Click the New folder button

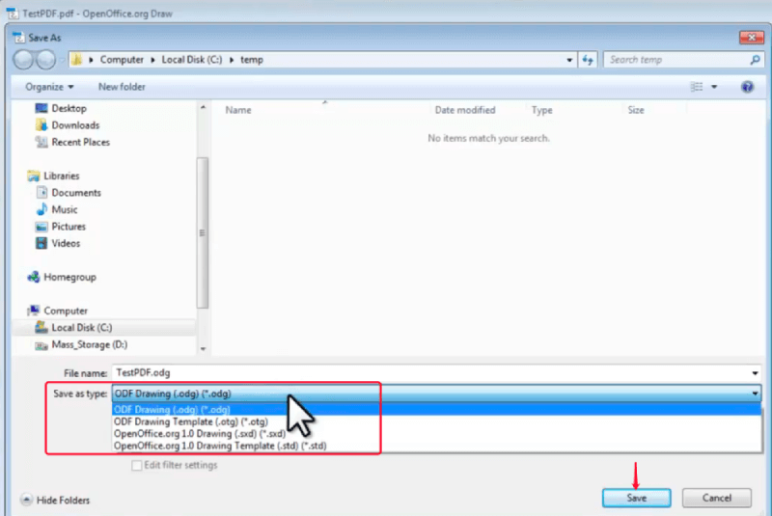[x=122, y=87]
